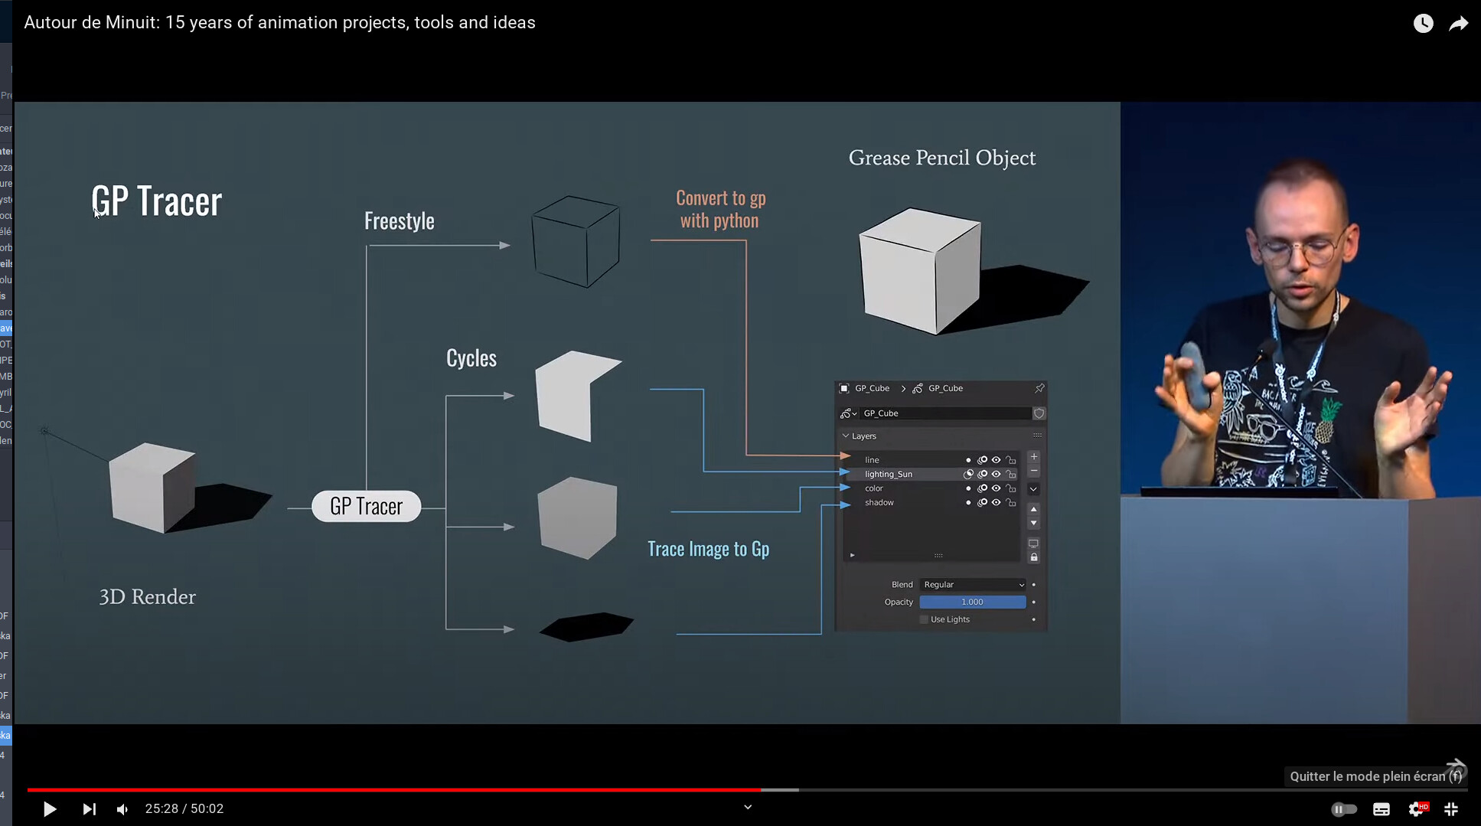Move layer down arrow
The image size is (1481, 826).
click(x=1034, y=524)
